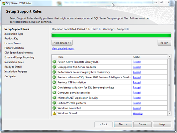Open the View detailed report link
177x133 pixels.
click(63, 48)
